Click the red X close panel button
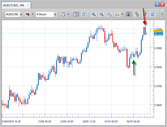Viewport: 167px width, 127px height. 163,4
